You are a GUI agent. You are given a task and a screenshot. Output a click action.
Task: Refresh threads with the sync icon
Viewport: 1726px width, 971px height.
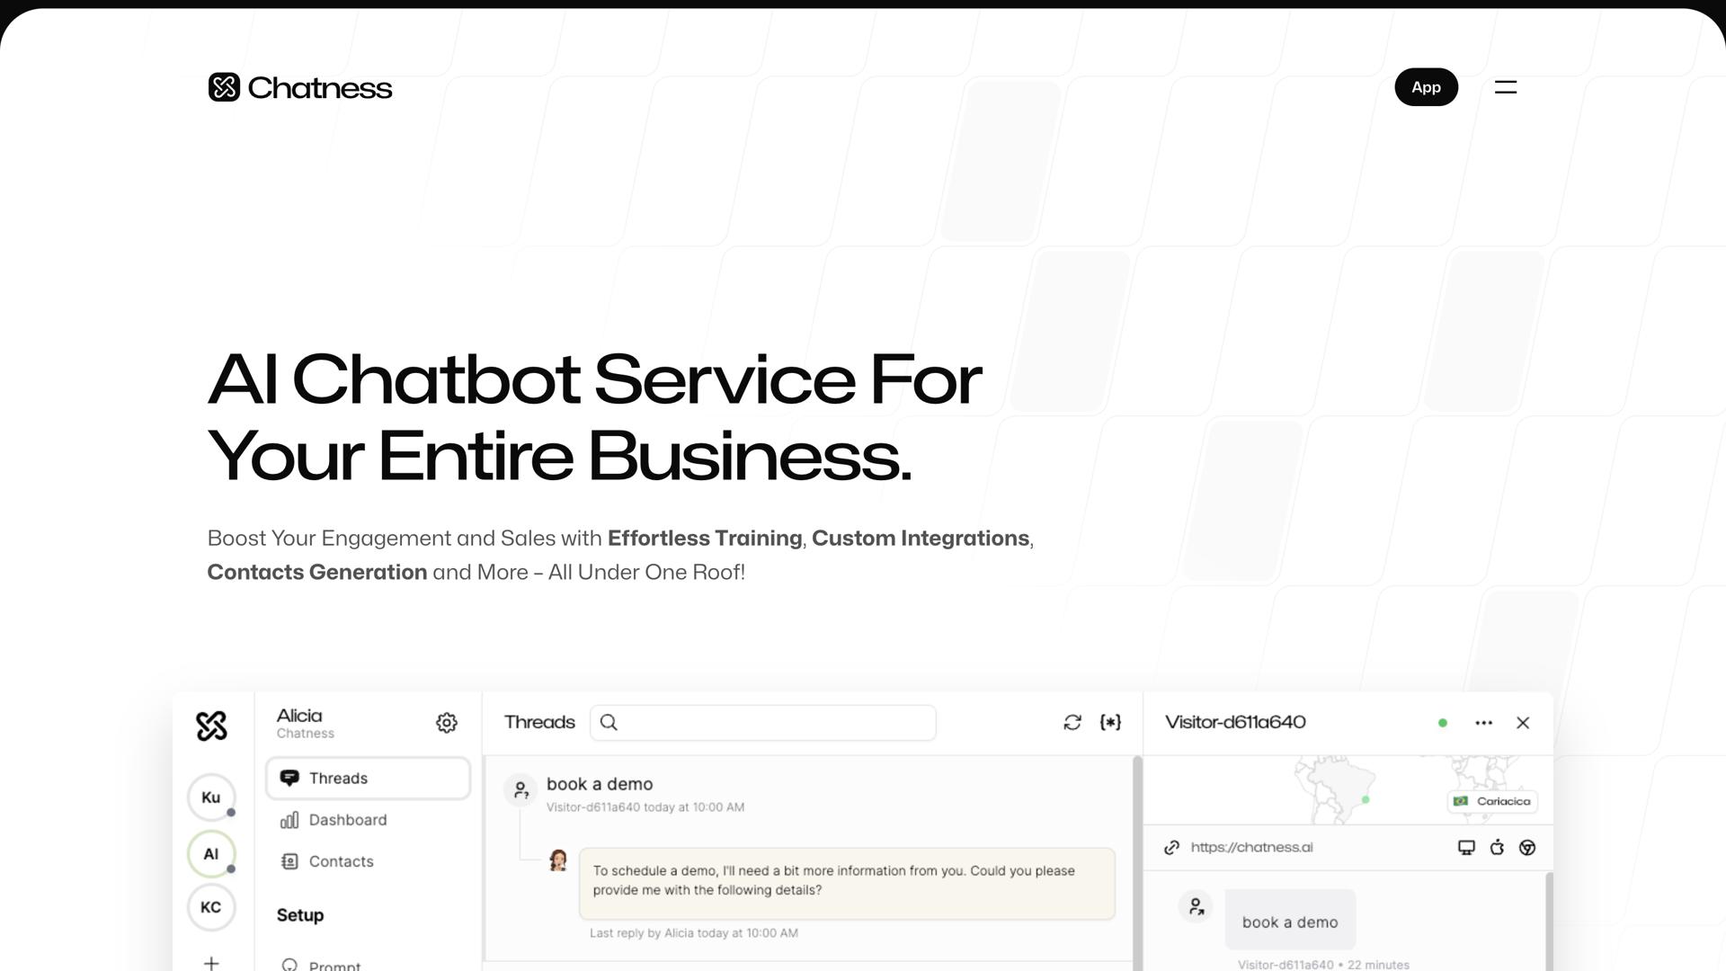tap(1072, 723)
